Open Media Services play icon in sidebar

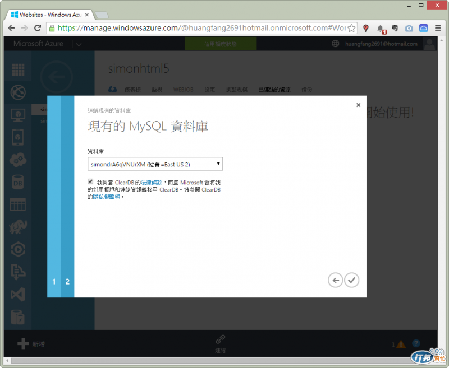pyautogui.click(x=18, y=249)
